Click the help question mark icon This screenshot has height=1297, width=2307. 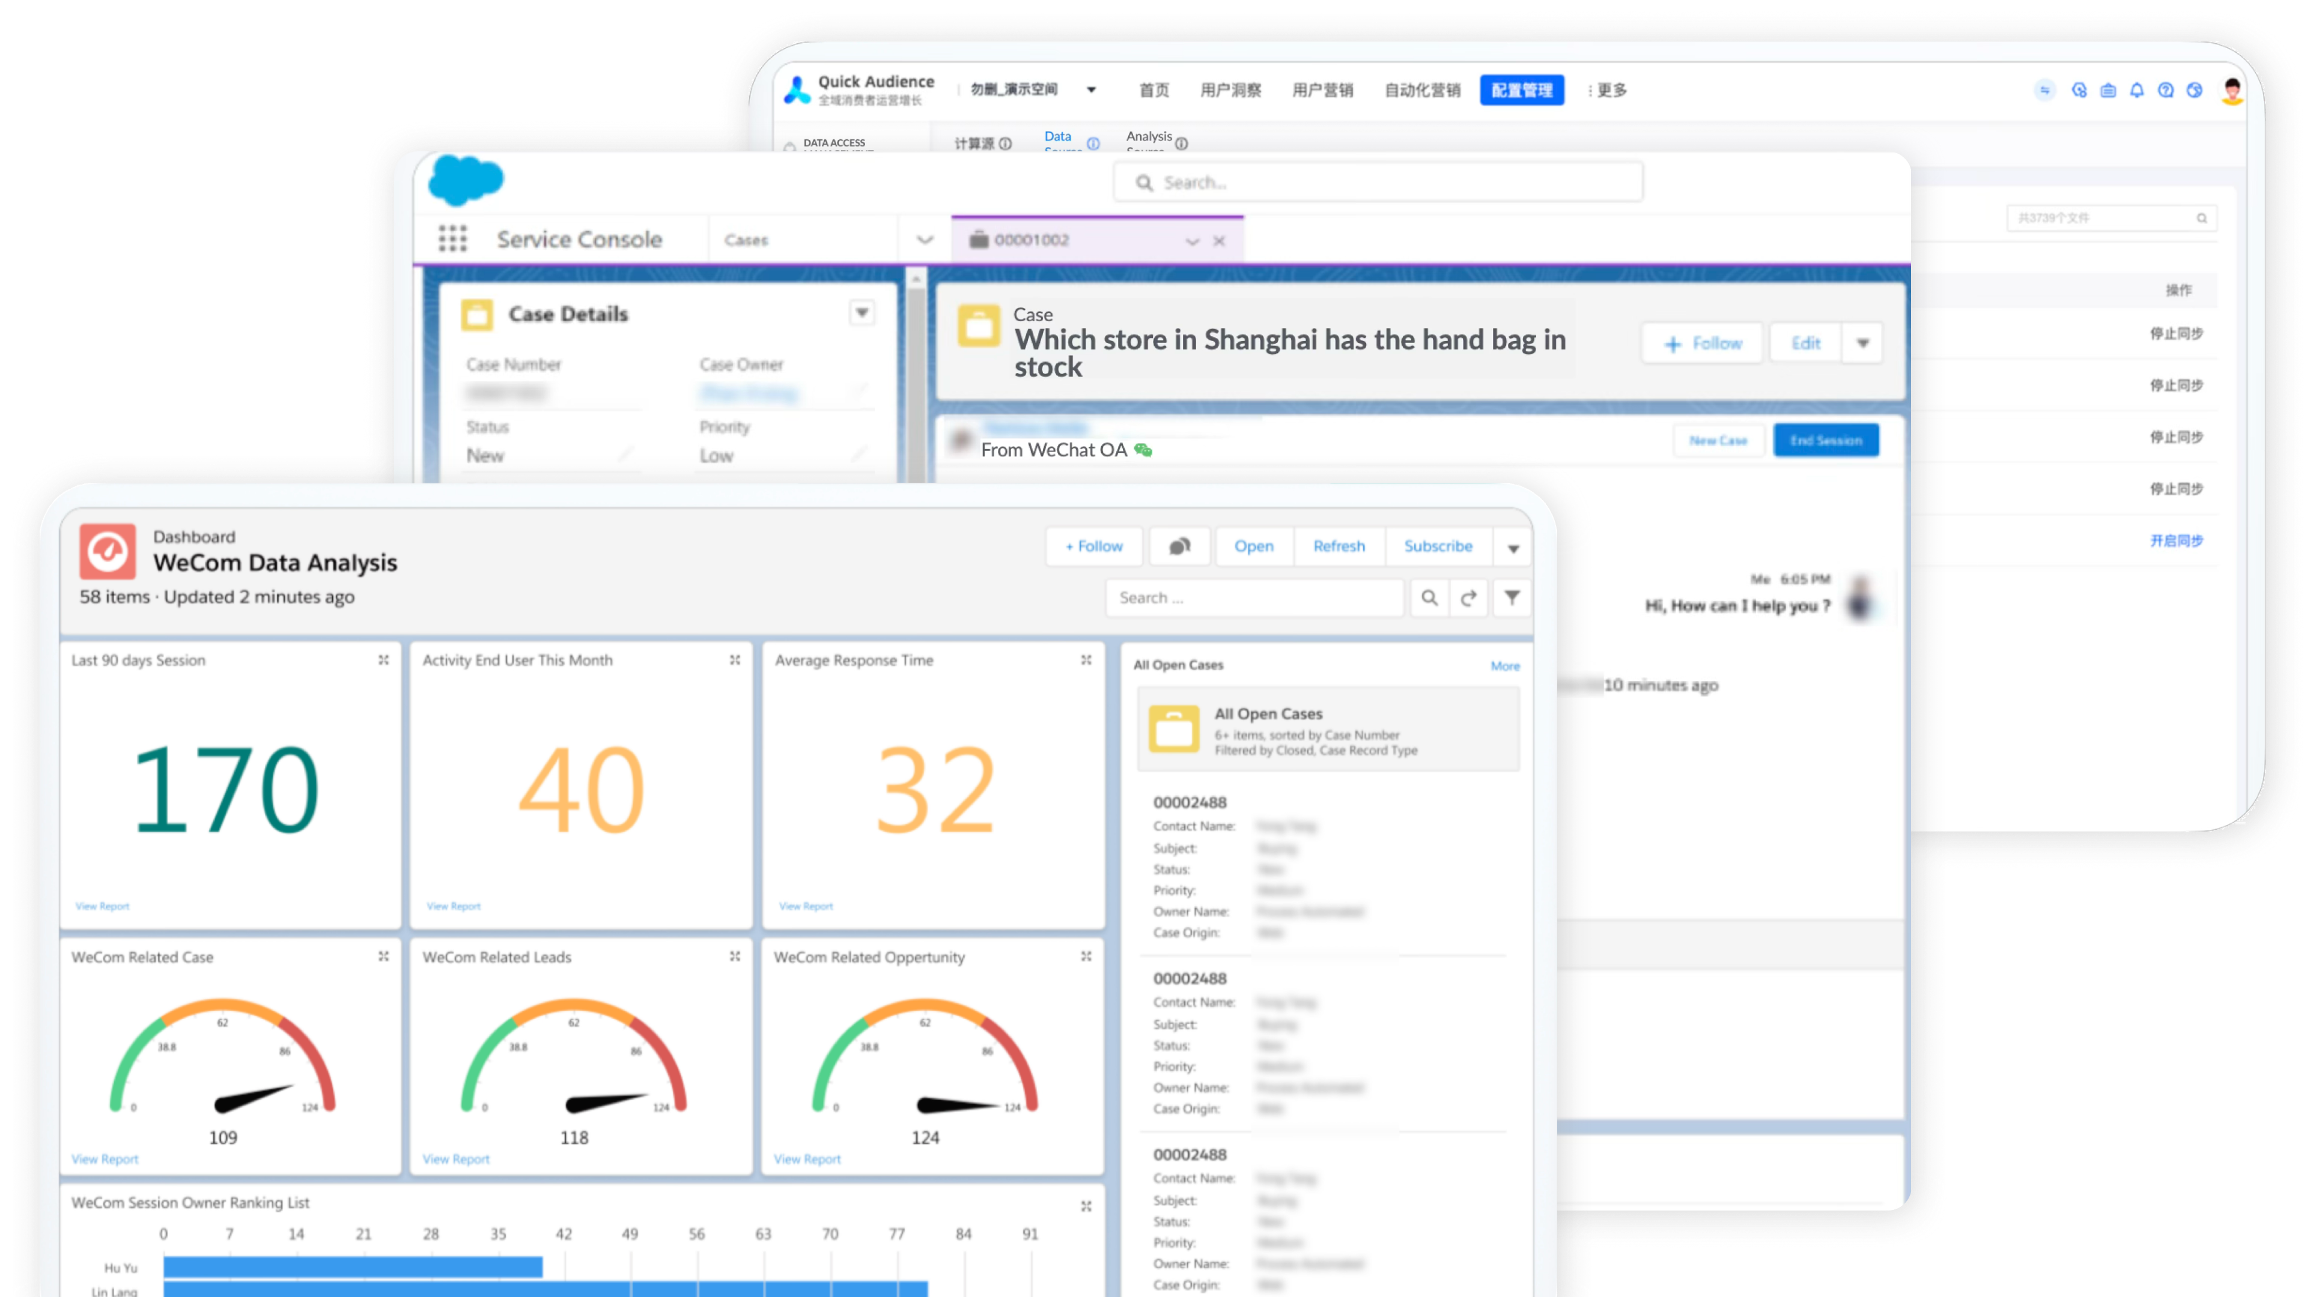click(x=2165, y=91)
